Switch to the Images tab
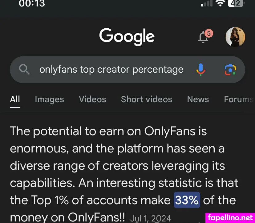This screenshot has width=255, height=223. tap(49, 99)
